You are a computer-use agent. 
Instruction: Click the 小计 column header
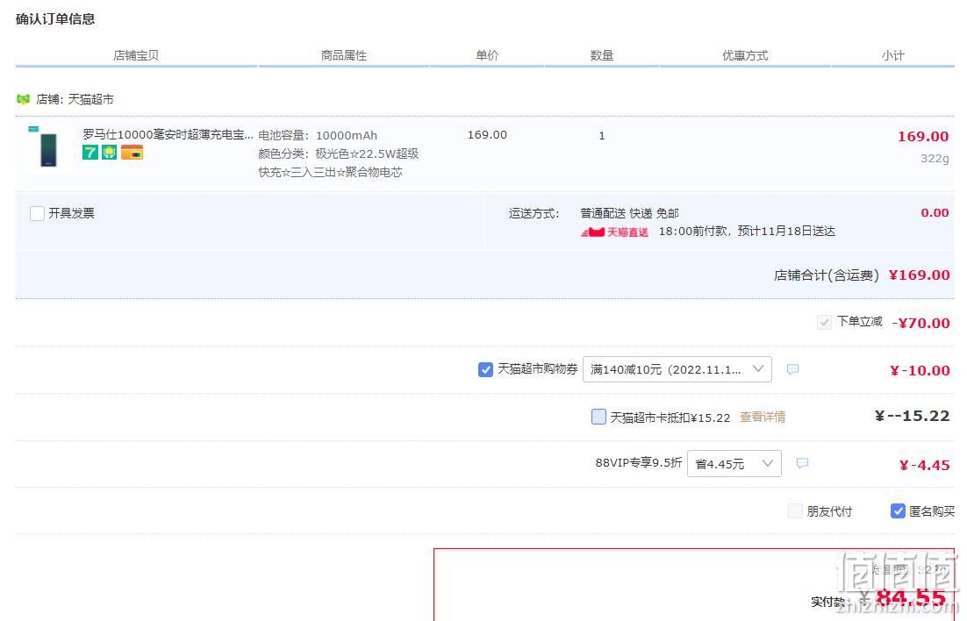[x=893, y=55]
